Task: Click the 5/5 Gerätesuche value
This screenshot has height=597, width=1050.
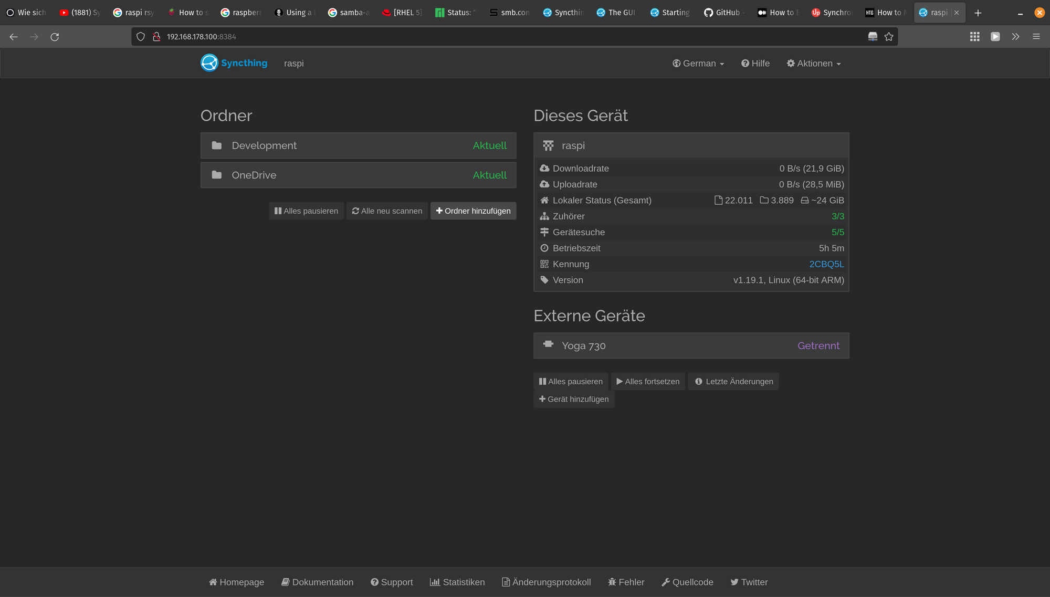Action: point(838,232)
